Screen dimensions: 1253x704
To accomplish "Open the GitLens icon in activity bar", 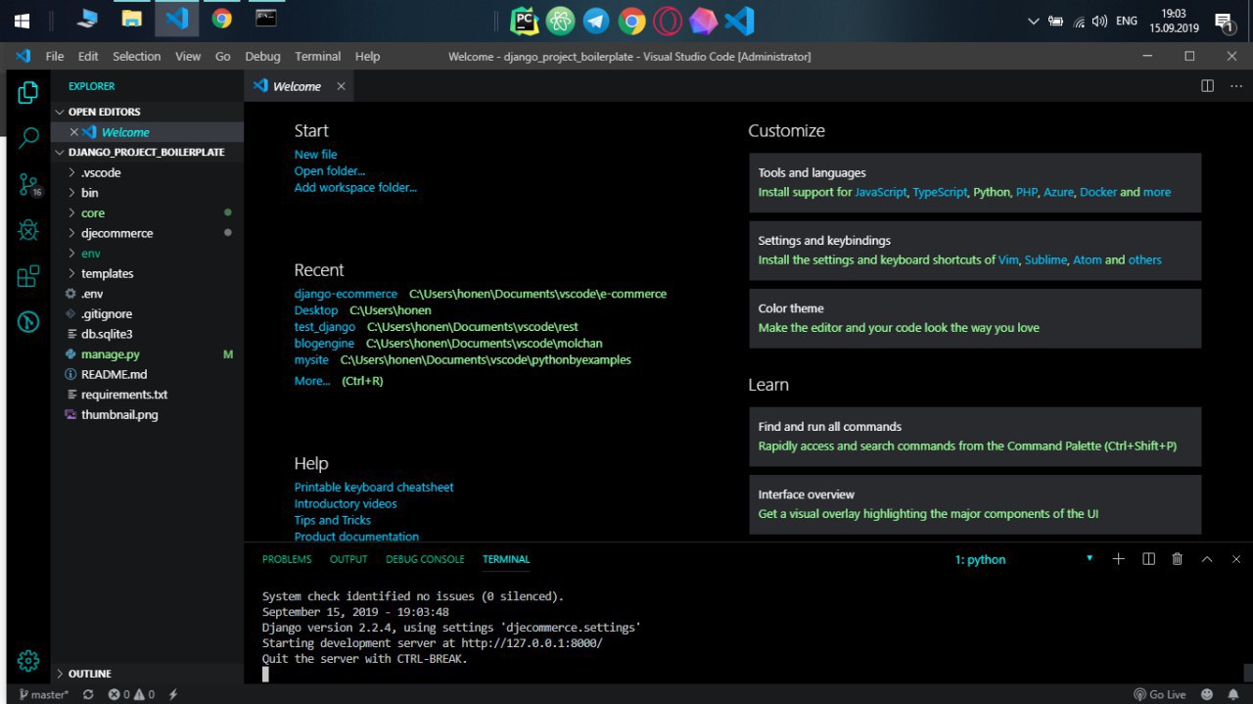I will tap(28, 321).
